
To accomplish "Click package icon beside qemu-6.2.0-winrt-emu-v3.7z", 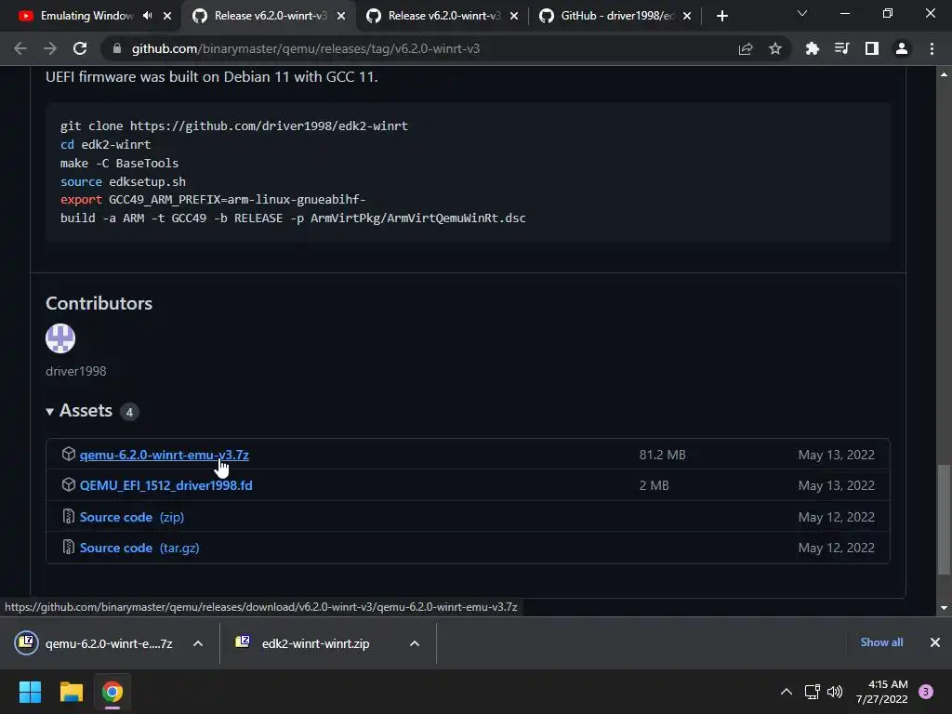I will tap(69, 454).
